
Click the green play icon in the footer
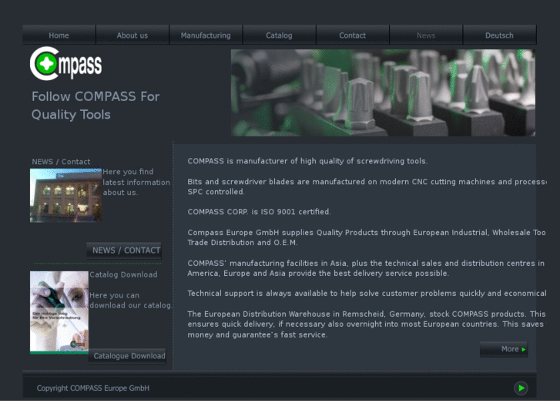[x=521, y=388]
